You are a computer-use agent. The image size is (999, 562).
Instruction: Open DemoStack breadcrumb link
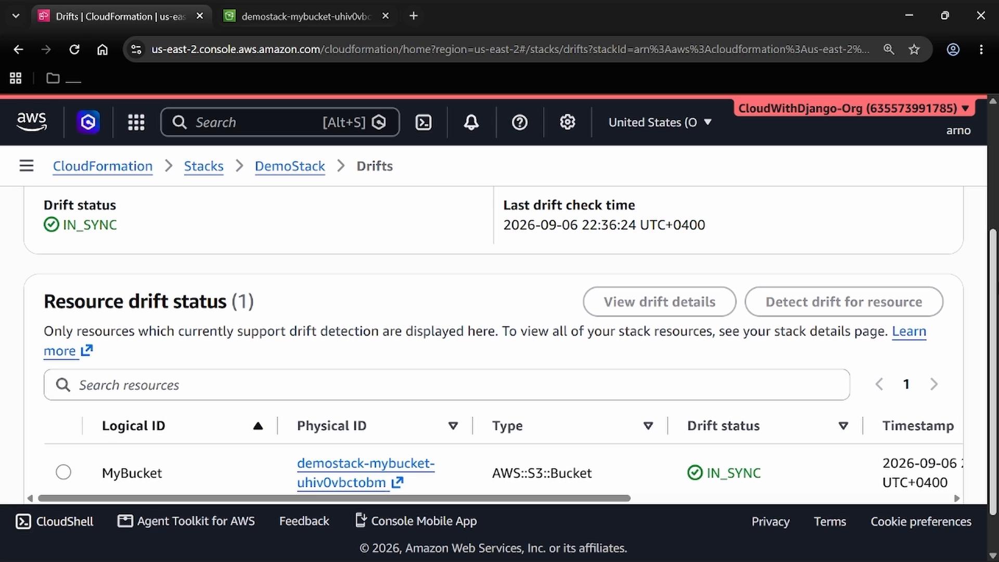coord(290,166)
